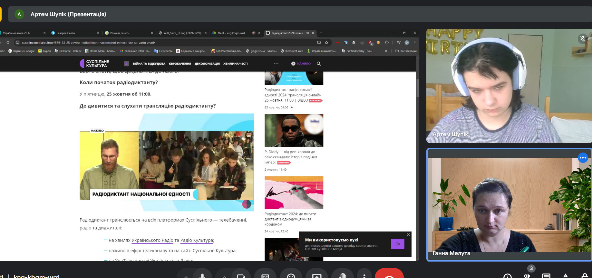Open article Радіодиктант національної єдності 2024: трансляція онлайн
The width and height of the screenshot is (592, 278).
pyautogui.click(x=293, y=95)
